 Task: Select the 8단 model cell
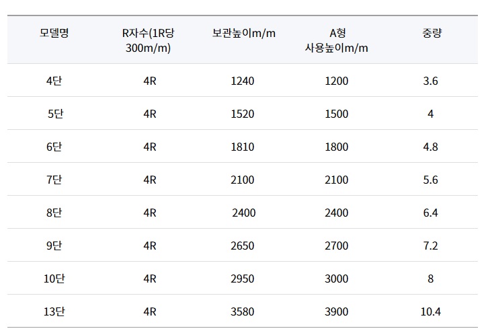54,213
